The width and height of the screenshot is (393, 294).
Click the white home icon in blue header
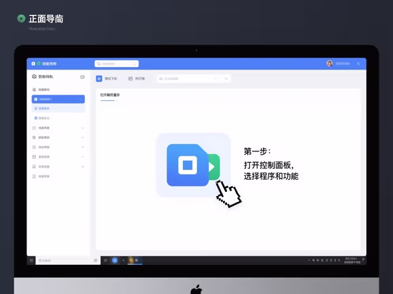point(33,64)
